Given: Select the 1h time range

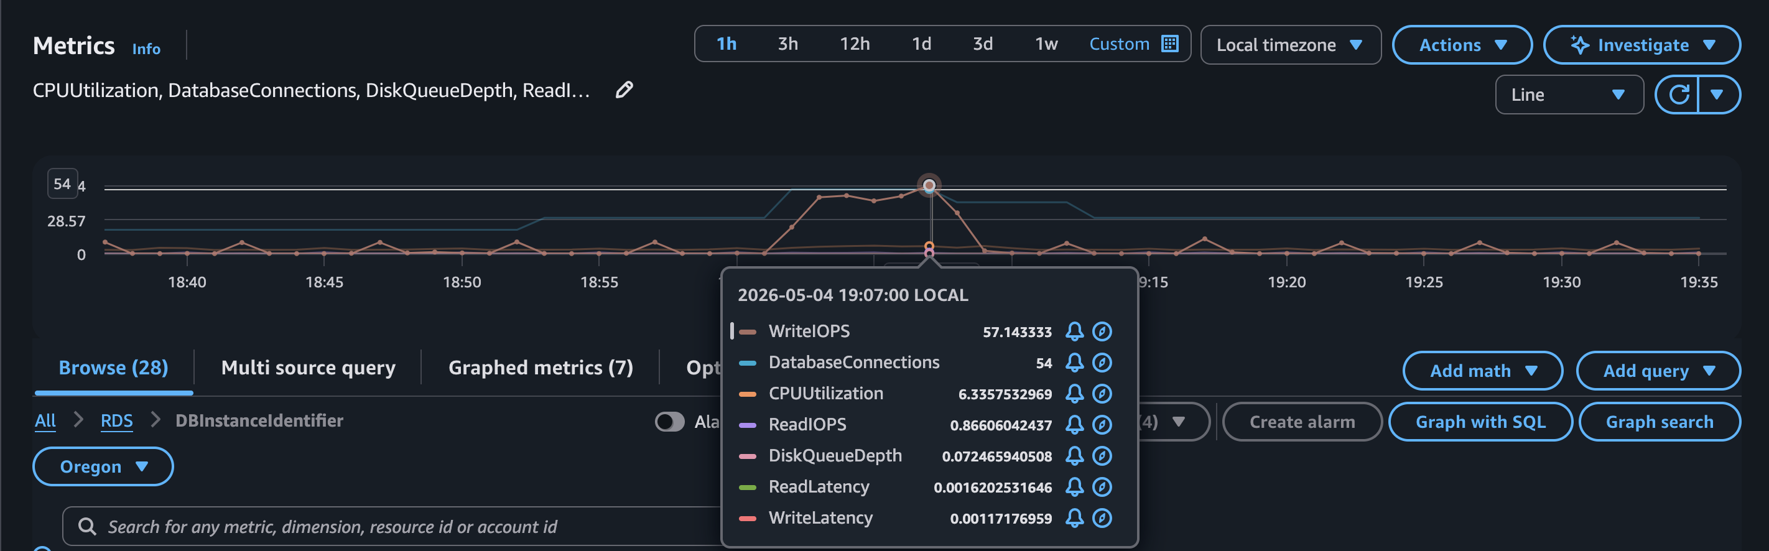Looking at the screenshot, I should 726,44.
